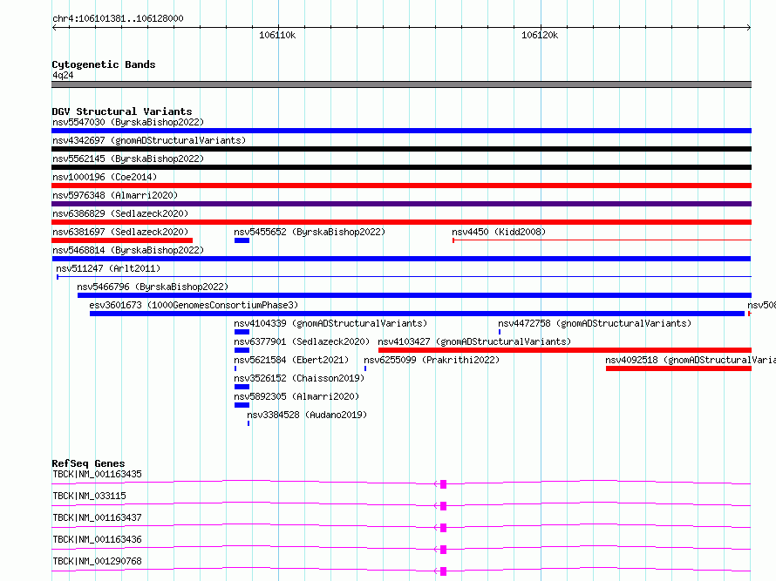This screenshot has height=581, width=776.
Task: Open TBCK|NM_001163437 transcript label
Action: point(97,517)
